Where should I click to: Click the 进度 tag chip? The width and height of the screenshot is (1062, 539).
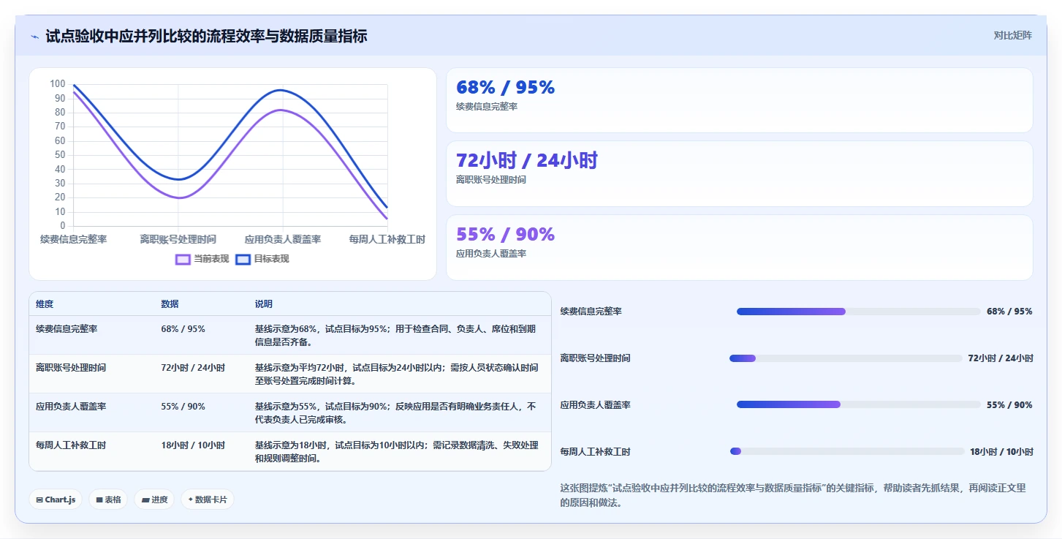(x=154, y=500)
